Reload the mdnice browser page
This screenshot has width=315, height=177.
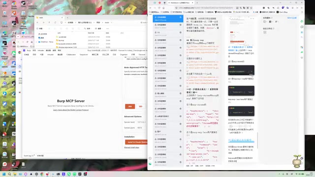pos(159,8)
